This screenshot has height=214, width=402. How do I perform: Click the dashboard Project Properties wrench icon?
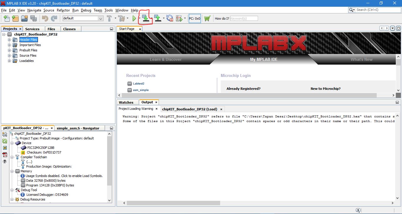[4, 134]
